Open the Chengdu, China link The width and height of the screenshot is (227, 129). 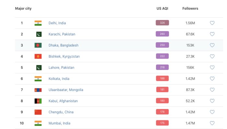click(61, 112)
